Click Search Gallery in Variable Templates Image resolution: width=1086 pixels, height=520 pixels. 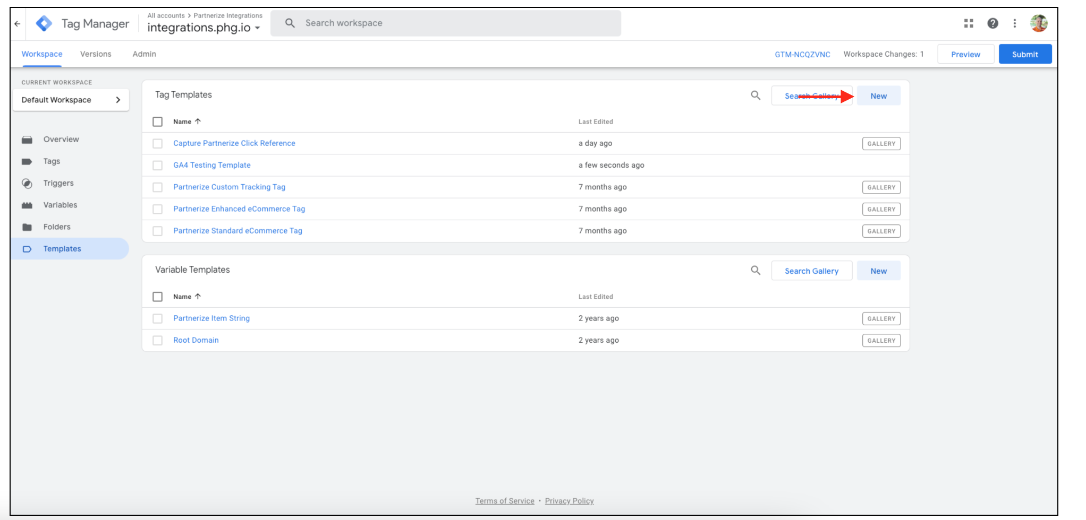811,271
